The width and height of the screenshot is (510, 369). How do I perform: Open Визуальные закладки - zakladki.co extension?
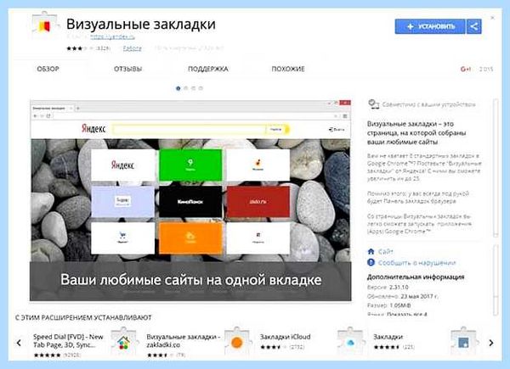[x=183, y=341]
